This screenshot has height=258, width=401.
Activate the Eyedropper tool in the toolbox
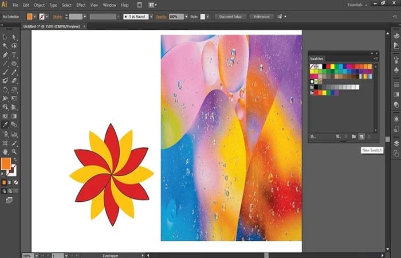click(x=5, y=123)
